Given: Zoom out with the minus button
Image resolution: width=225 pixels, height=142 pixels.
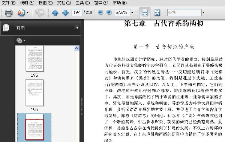Looking at the screenshot, I should pos(100,12).
